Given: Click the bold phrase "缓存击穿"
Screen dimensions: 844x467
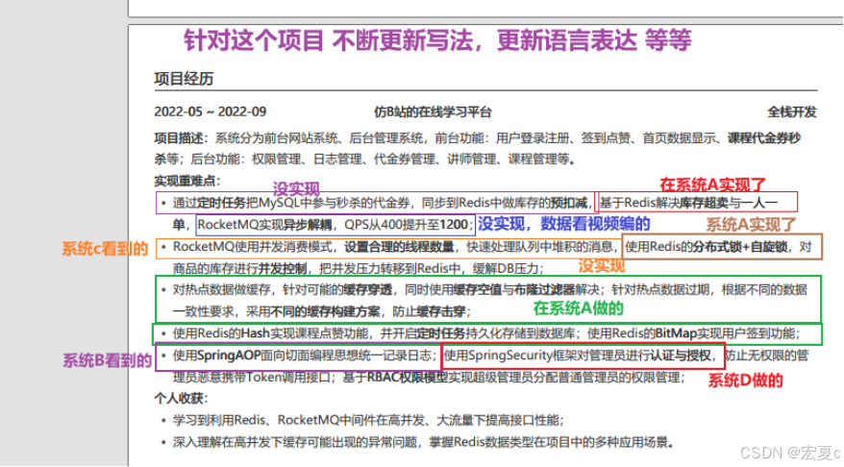Looking at the screenshot, I should point(441,311).
